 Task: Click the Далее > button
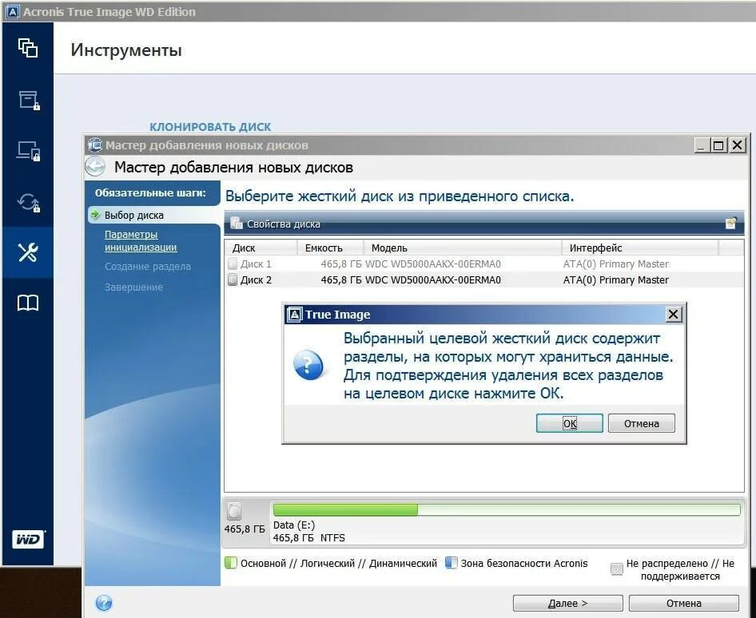567,603
